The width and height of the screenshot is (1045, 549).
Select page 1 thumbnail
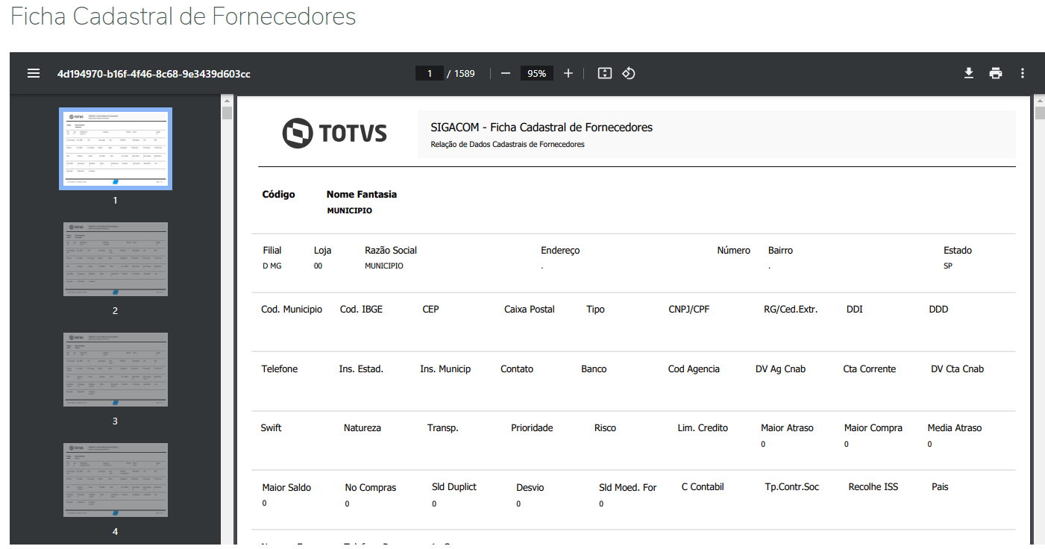pyautogui.click(x=116, y=148)
